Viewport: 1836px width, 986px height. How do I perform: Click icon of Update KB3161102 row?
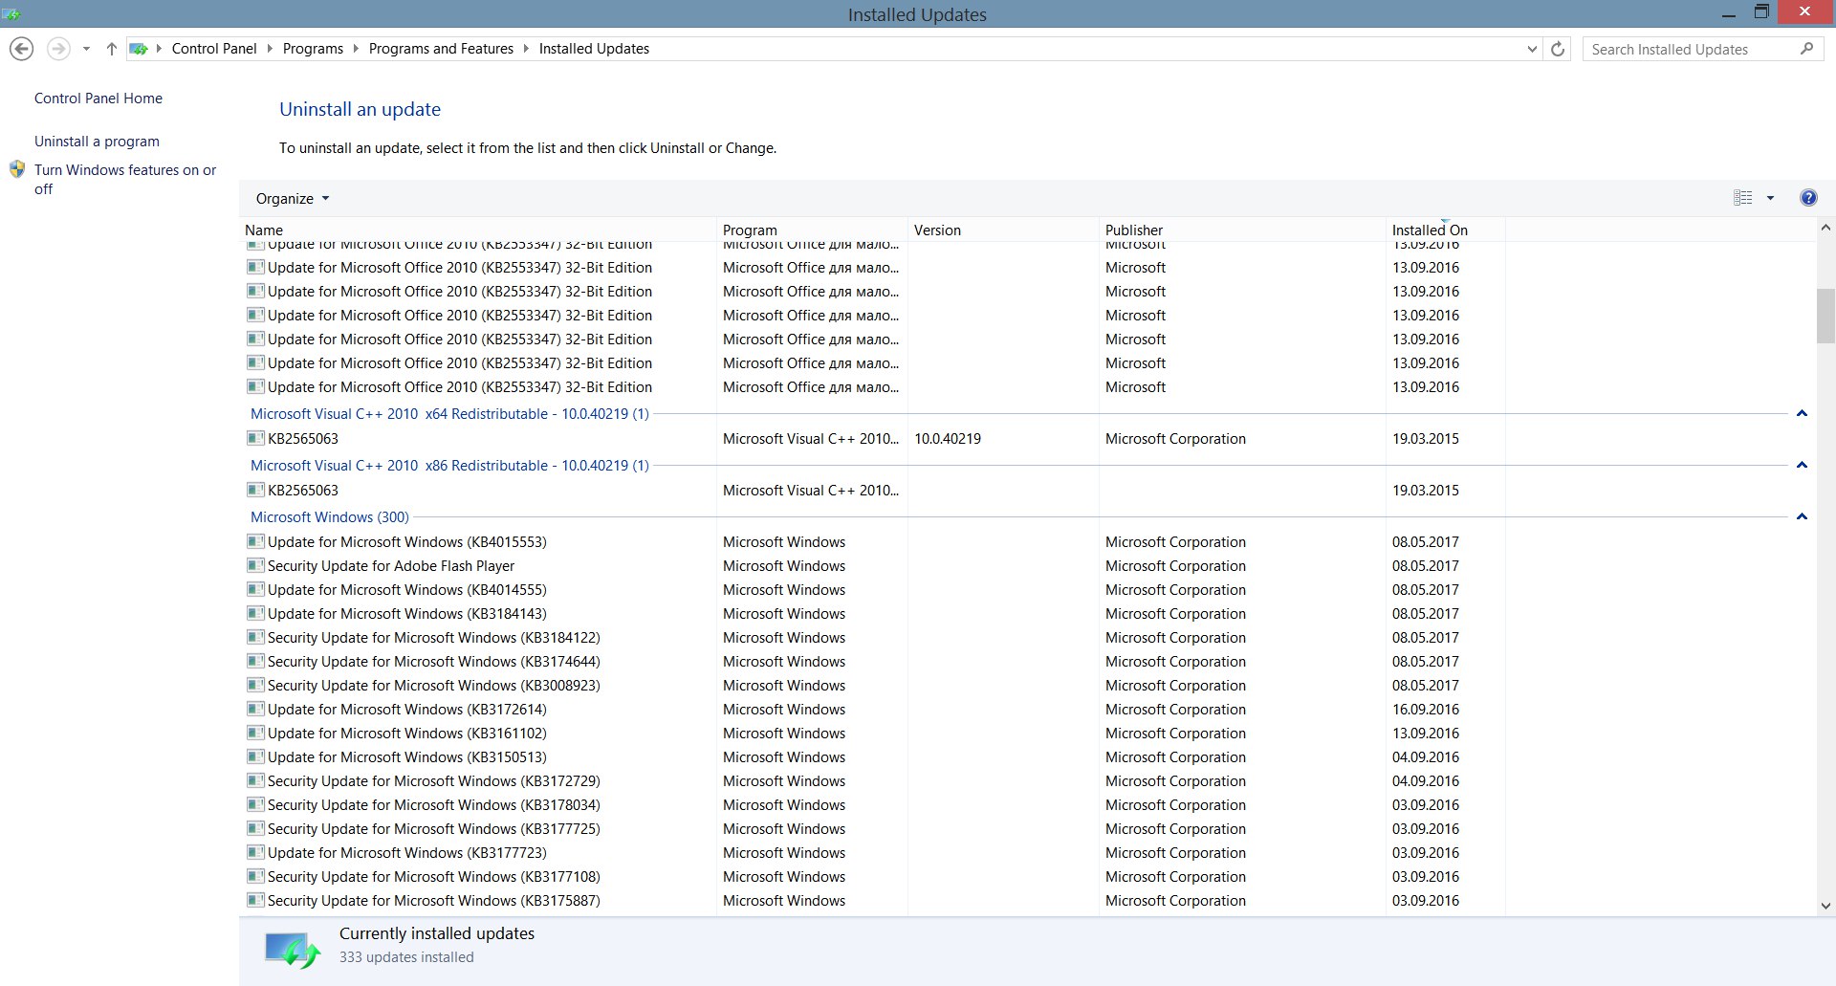[x=255, y=733]
